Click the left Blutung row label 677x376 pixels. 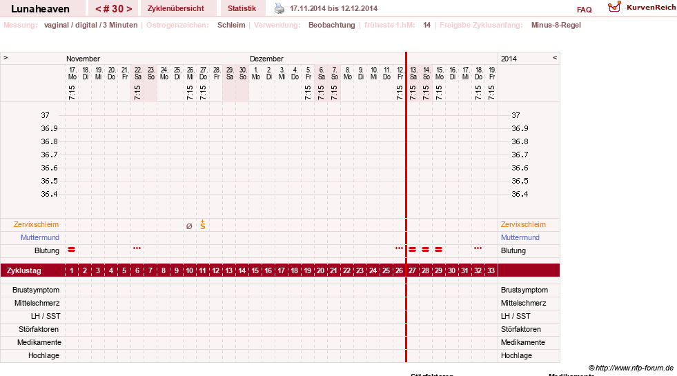coord(47,250)
